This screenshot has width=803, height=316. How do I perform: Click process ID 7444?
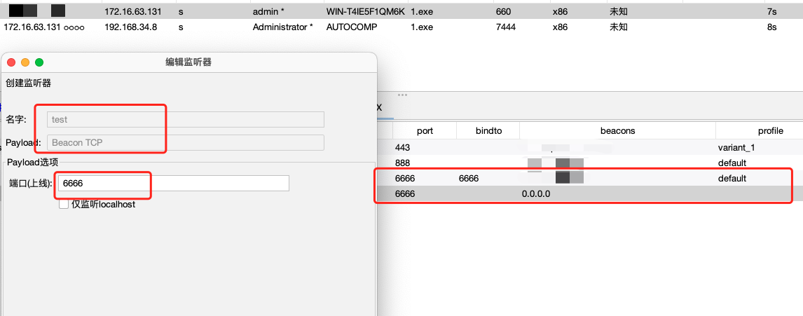(506, 27)
